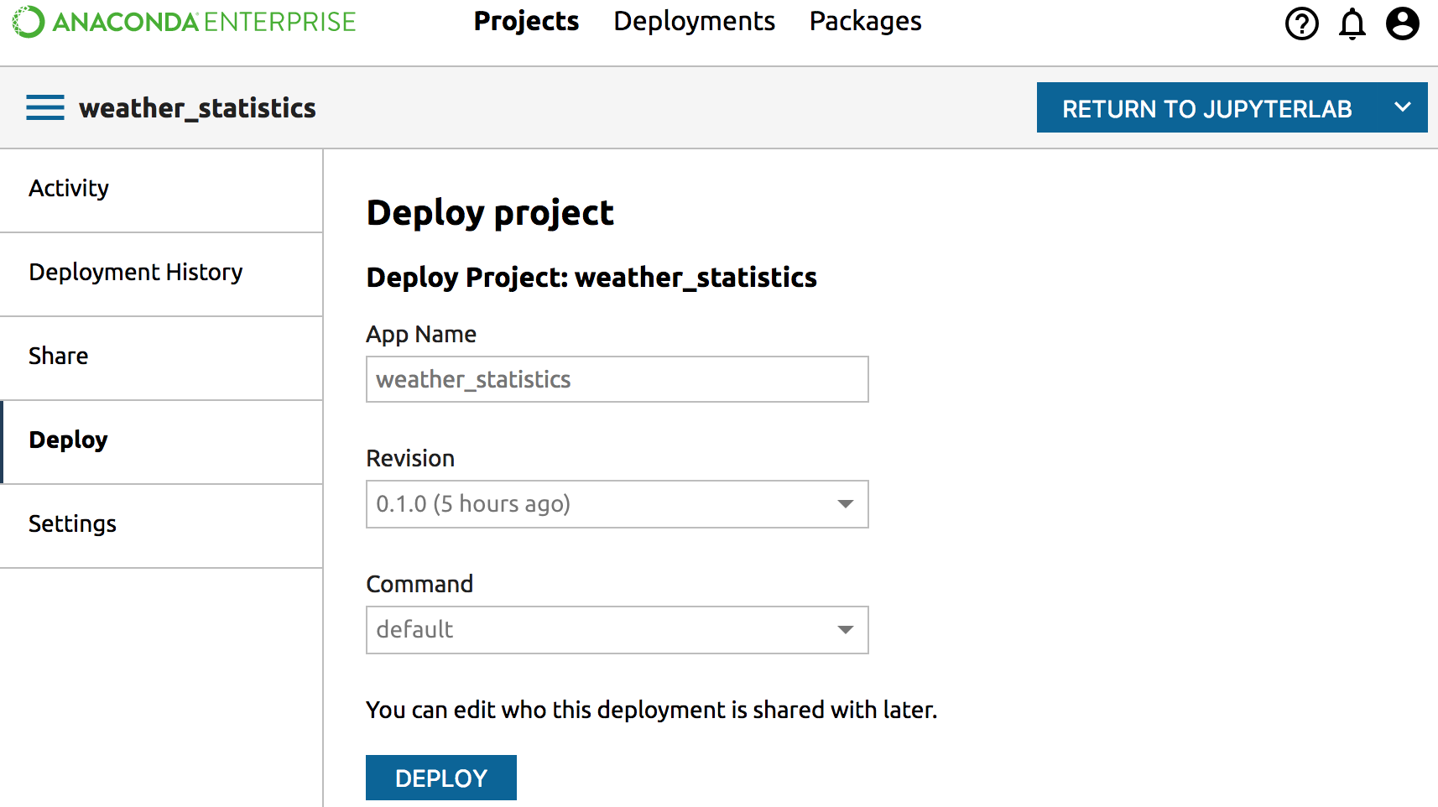The image size is (1438, 807).
Task: Click the DEPLOY button
Action: 440,778
